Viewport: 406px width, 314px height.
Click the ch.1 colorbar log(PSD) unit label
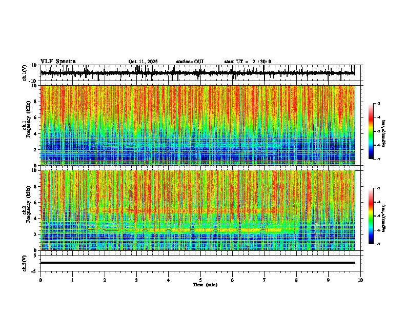(383, 134)
